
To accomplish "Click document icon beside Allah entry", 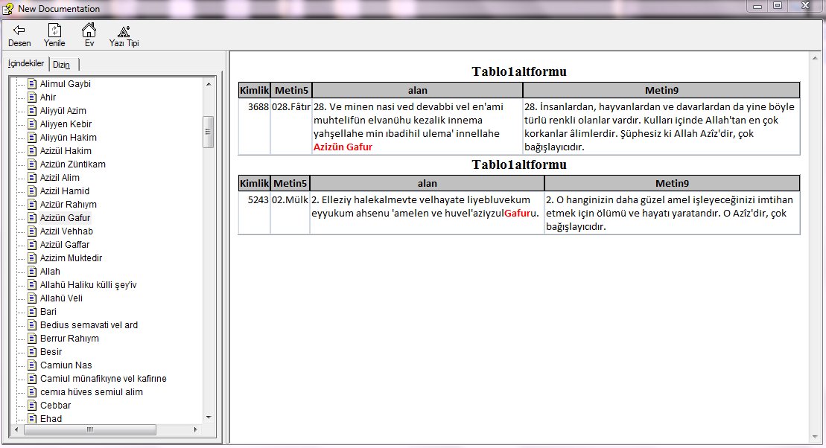I will coord(32,272).
